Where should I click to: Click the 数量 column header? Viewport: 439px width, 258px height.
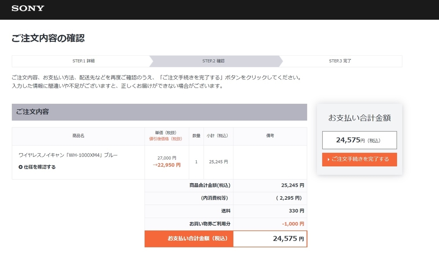click(x=196, y=136)
